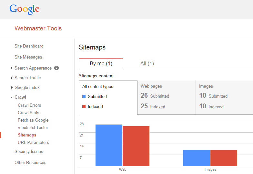Open robots.txt Tester
The width and height of the screenshot is (253, 174).
pyautogui.click(x=33, y=128)
